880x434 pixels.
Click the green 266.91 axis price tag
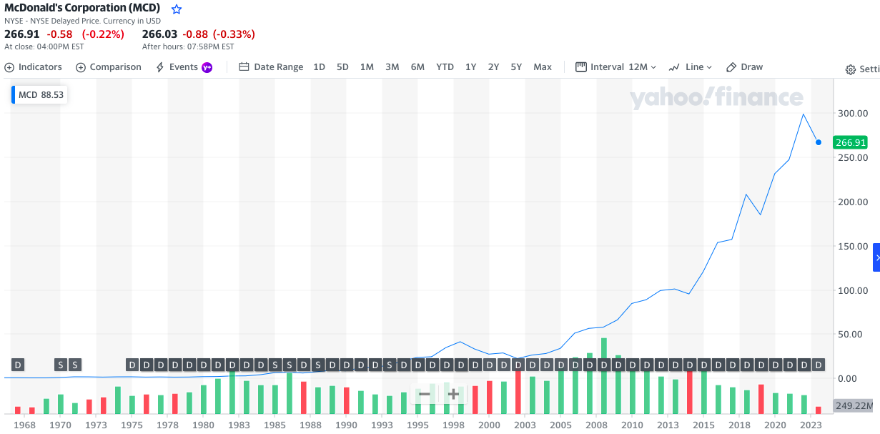click(x=851, y=142)
